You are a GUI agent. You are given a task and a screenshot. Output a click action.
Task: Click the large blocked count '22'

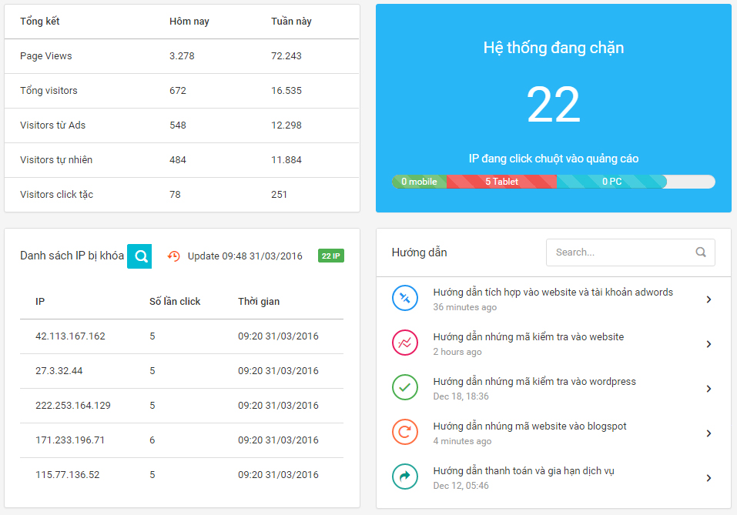pos(553,105)
